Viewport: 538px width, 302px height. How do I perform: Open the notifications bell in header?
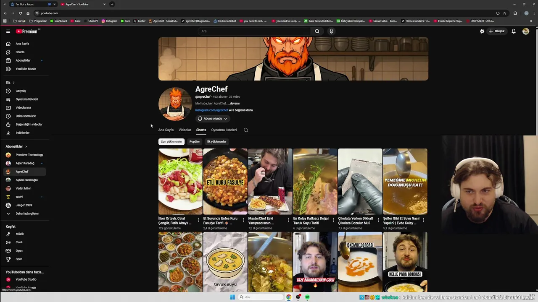pyautogui.click(x=514, y=31)
